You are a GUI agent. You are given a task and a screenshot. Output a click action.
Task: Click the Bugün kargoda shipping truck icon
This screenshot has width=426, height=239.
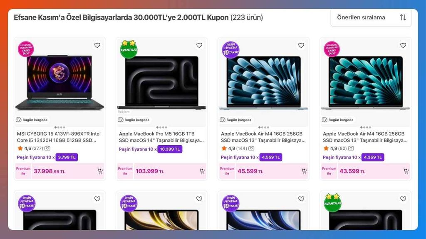coord(18,119)
